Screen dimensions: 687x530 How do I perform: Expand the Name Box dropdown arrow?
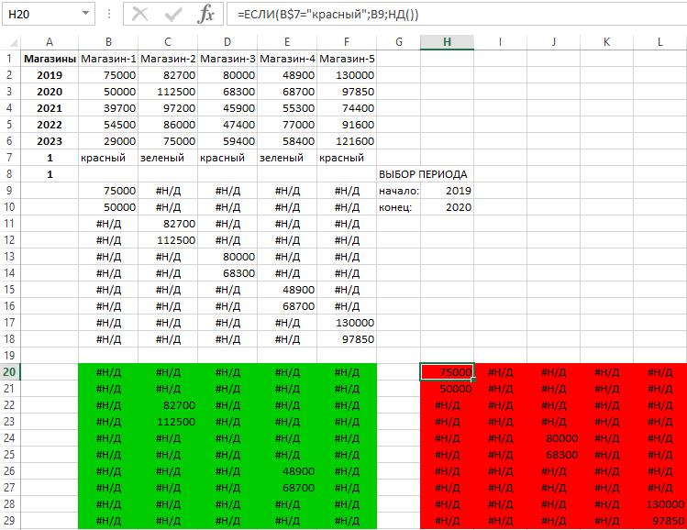click(x=86, y=15)
